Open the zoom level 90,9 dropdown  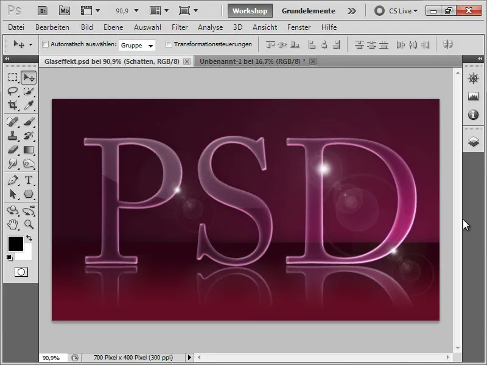click(x=136, y=11)
